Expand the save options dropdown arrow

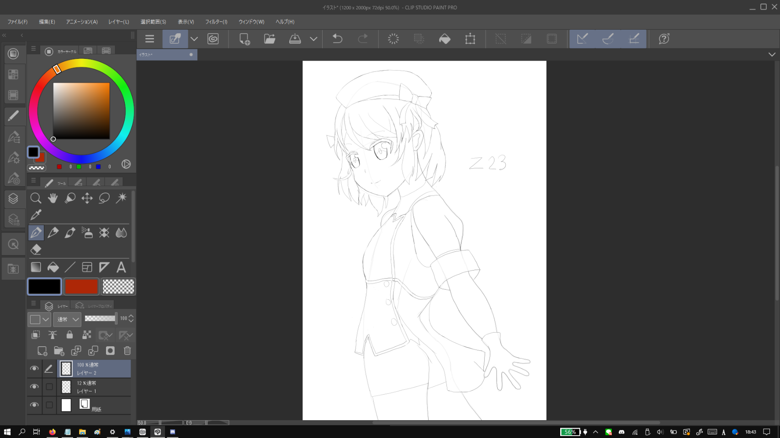313,39
